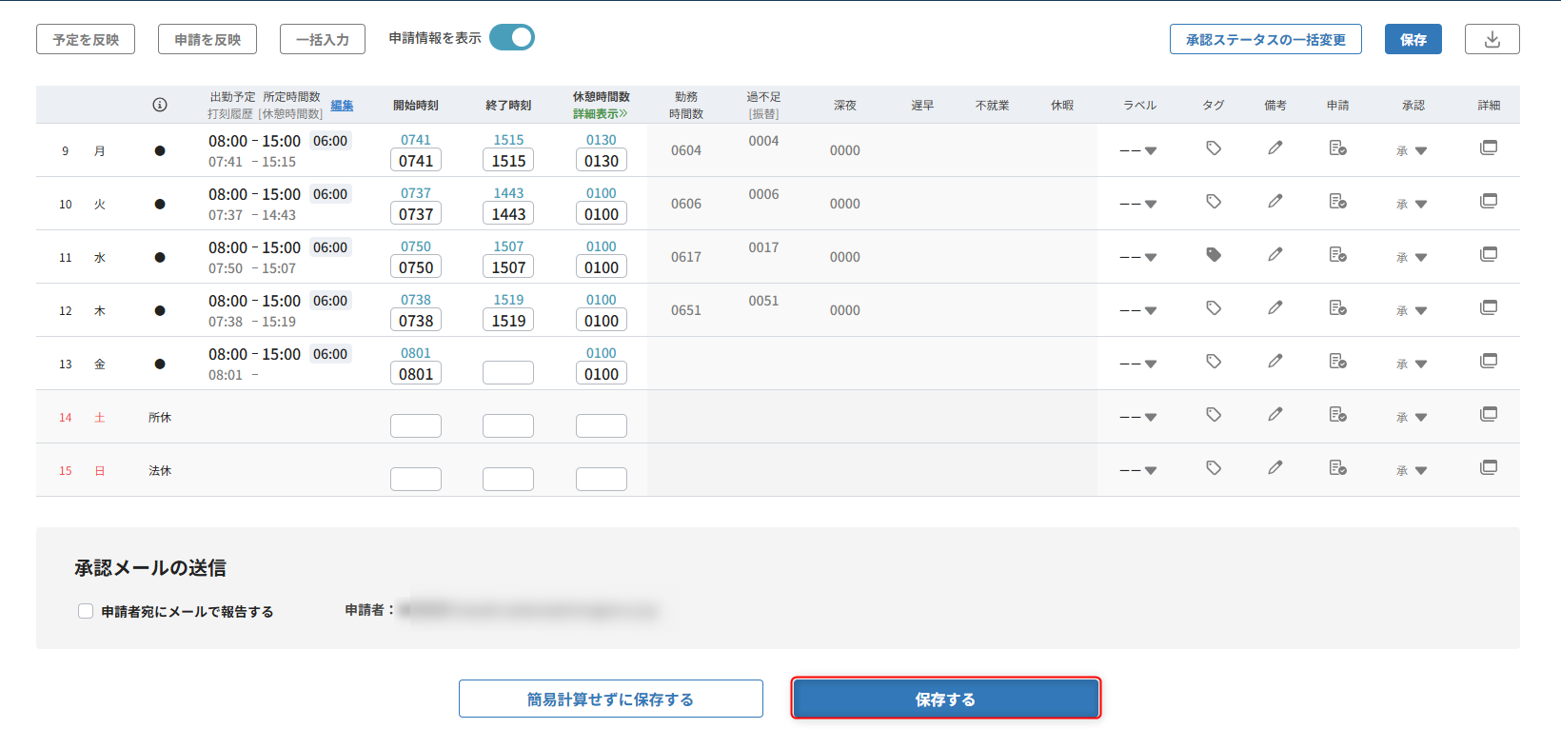Click 簡易計算せずに保存する button
This screenshot has height=729, width=1561.
pos(611,699)
